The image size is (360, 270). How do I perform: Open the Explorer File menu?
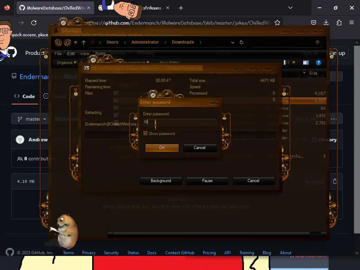[58, 53]
